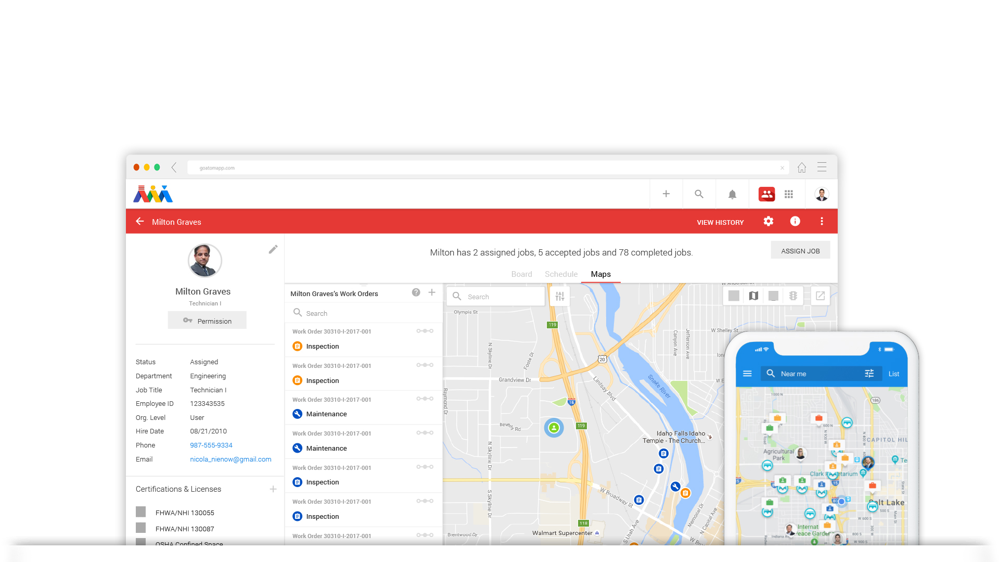Image resolution: width=999 pixels, height=562 pixels.
Task: Call phone number 987-555-9334
Action: [211, 445]
